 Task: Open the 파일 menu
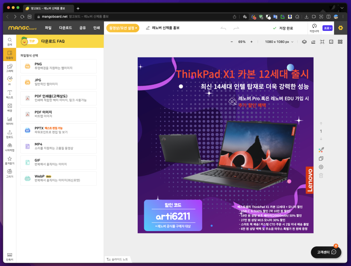[x=48, y=28]
